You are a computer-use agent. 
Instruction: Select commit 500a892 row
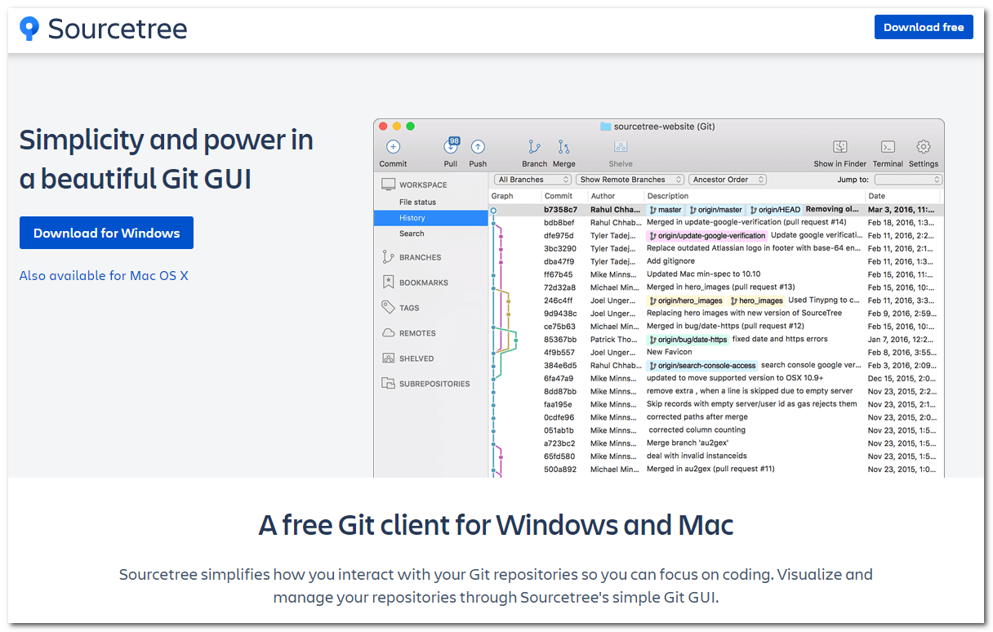tap(716, 470)
